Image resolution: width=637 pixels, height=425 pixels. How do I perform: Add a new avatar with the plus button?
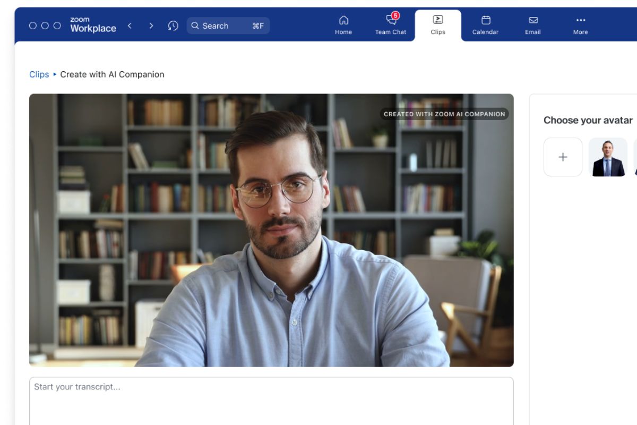[x=563, y=157]
